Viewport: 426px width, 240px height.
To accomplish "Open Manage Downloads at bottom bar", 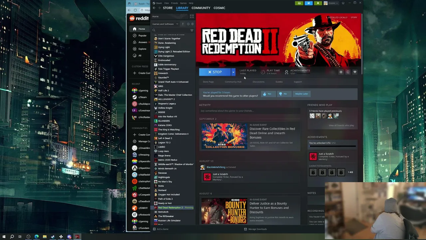I will (255, 229).
